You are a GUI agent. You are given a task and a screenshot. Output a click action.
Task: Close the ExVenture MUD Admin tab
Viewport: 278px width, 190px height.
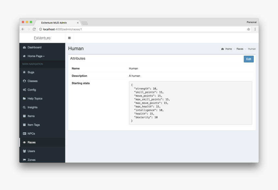78,23
